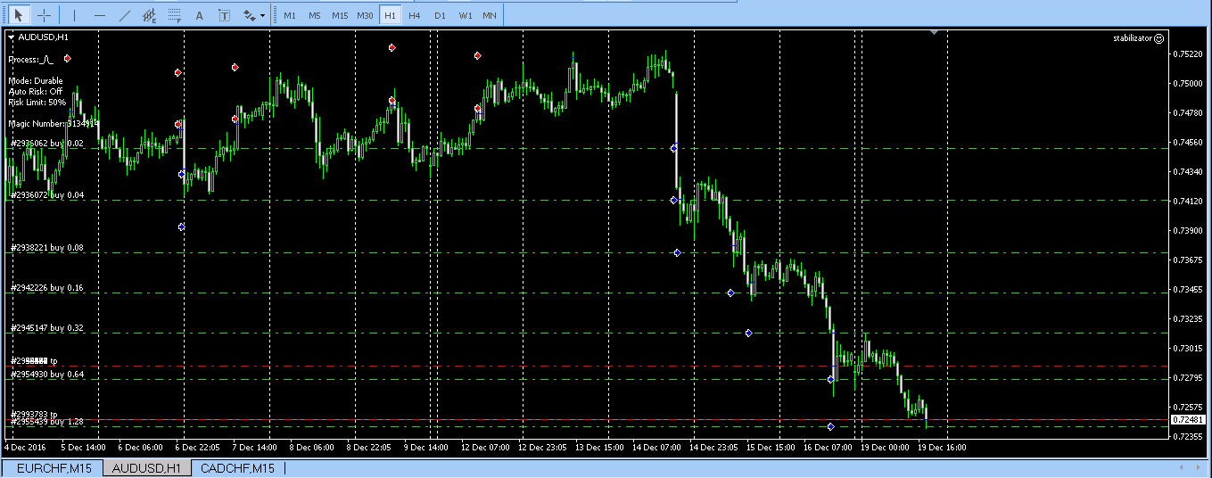Pick the Horizontal Line drawing tool

[x=99, y=15]
